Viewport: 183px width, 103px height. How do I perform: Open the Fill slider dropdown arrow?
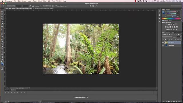click(x=181, y=40)
